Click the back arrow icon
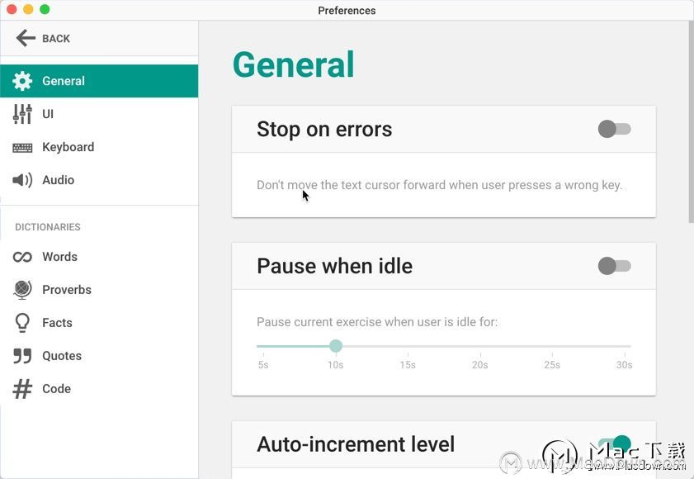 pyautogui.click(x=26, y=38)
